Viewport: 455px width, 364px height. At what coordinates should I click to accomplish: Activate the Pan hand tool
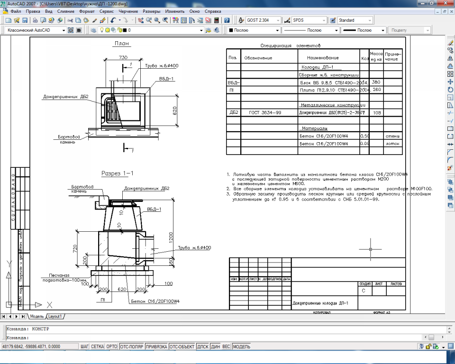(x=141, y=20)
